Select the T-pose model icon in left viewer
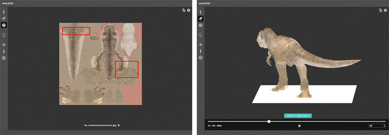 click(x=4, y=12)
